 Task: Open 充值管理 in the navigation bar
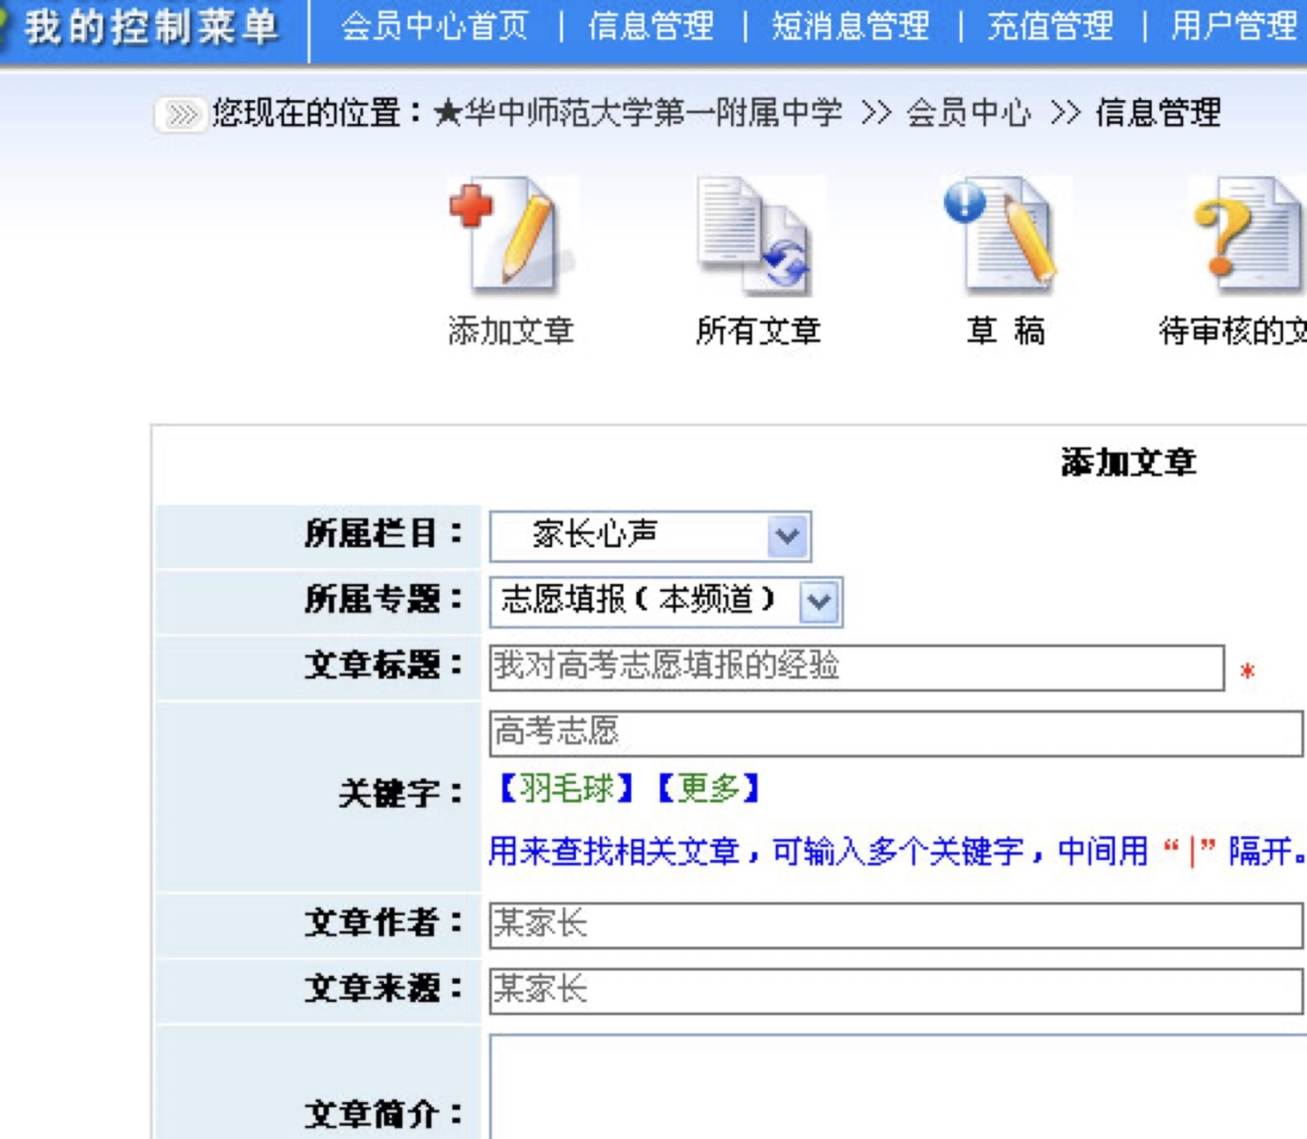(x=1050, y=26)
